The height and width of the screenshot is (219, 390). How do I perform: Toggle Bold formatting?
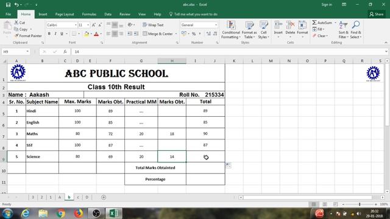(x=49, y=34)
